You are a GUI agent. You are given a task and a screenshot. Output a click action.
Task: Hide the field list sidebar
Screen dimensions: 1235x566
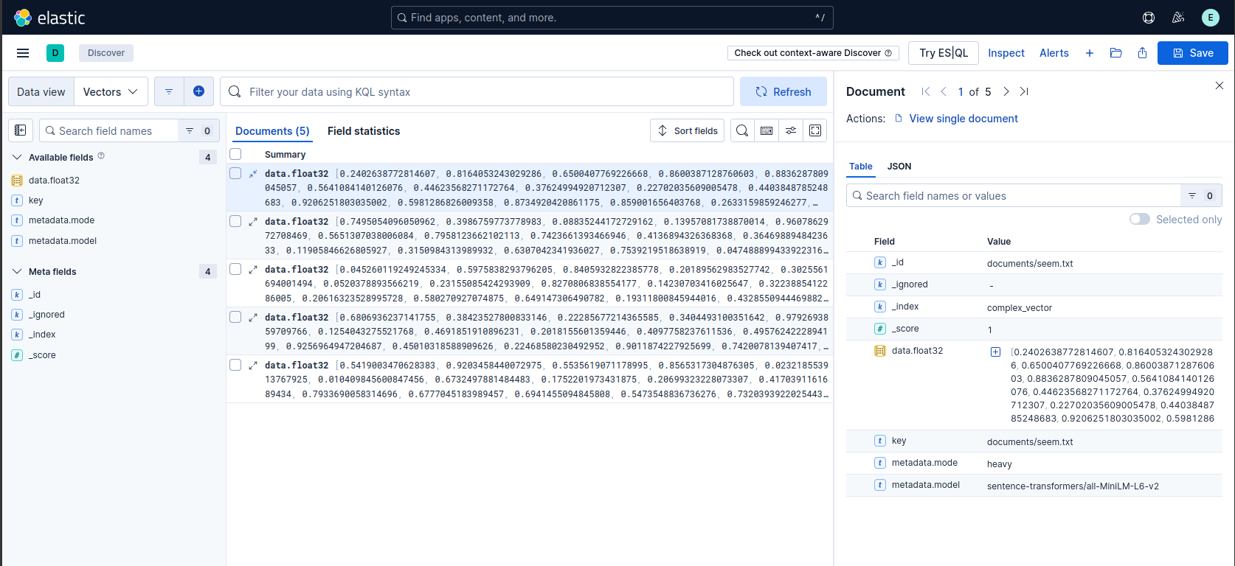pyautogui.click(x=21, y=130)
